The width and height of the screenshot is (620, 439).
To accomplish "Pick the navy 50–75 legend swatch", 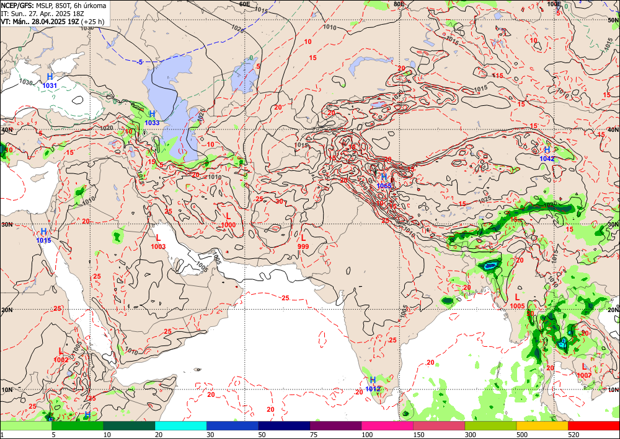I will tap(284, 425).
